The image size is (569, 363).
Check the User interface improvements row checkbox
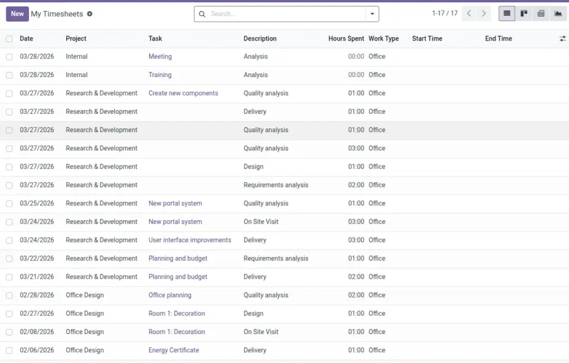pos(9,240)
